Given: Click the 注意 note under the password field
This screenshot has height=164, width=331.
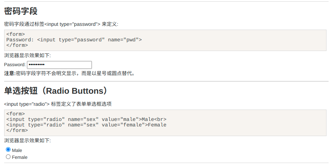Looking at the screenshot, I should pyautogui.click(x=69, y=73).
